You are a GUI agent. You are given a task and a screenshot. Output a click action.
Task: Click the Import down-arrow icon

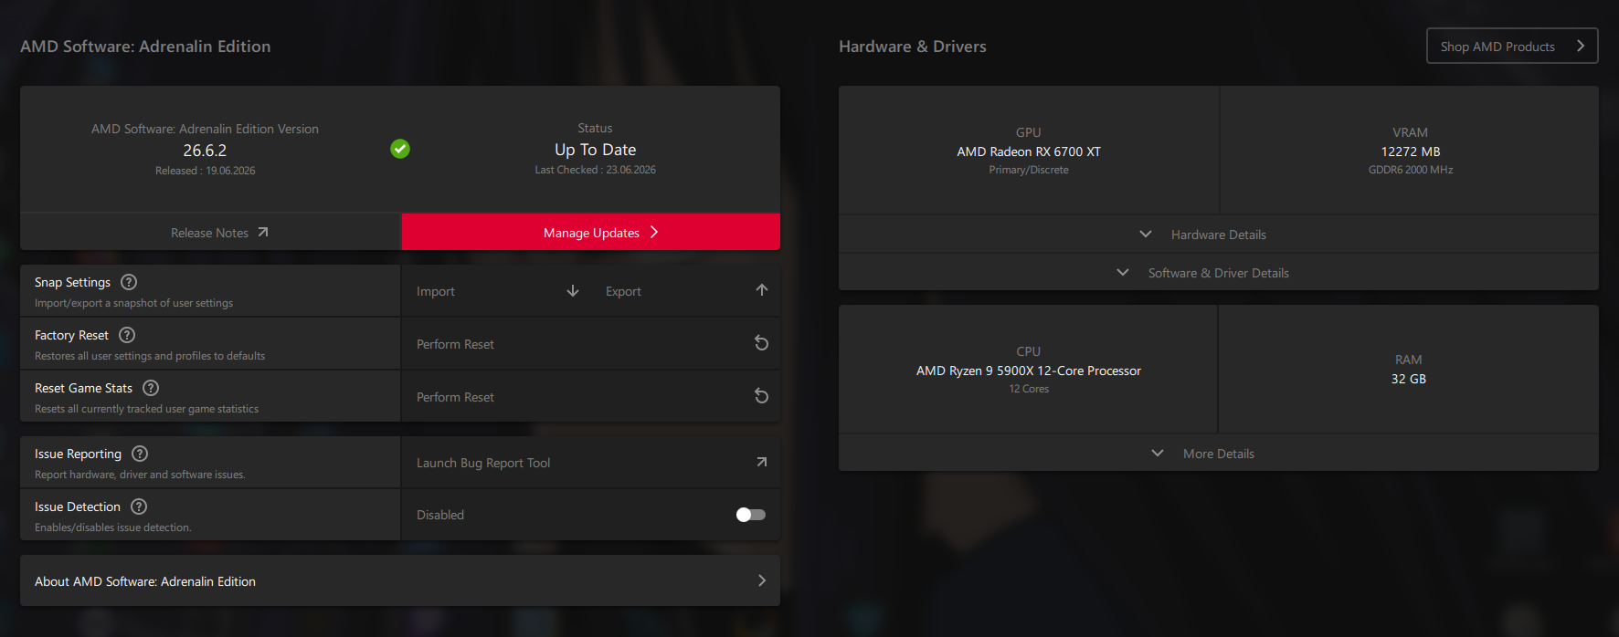(573, 291)
